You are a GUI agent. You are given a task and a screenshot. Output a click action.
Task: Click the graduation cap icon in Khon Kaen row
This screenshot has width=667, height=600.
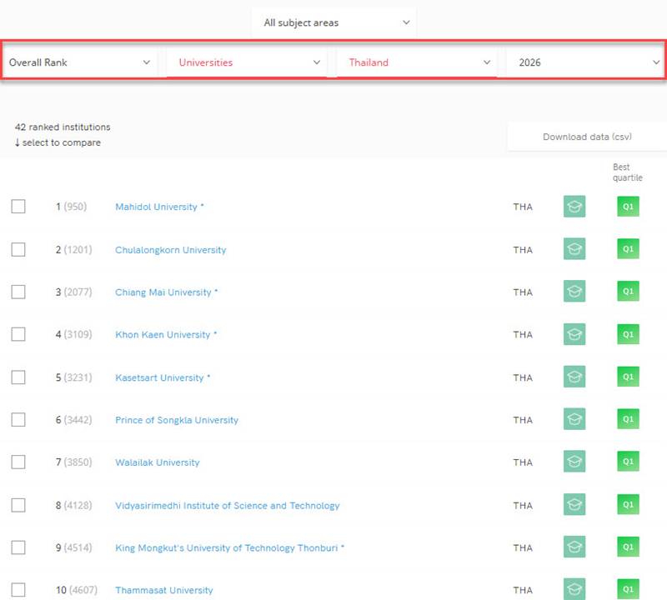point(574,334)
